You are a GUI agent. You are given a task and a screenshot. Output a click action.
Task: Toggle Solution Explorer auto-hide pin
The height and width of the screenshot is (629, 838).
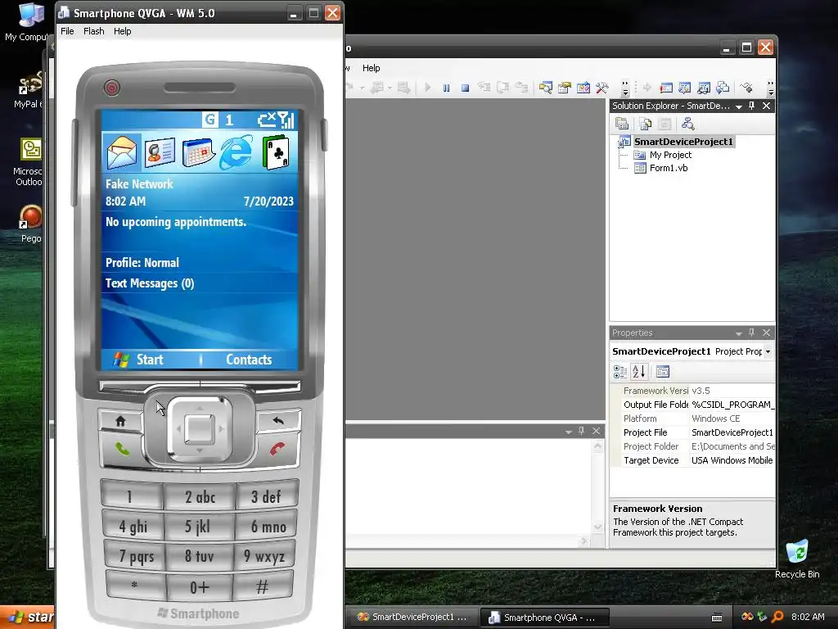coord(751,106)
